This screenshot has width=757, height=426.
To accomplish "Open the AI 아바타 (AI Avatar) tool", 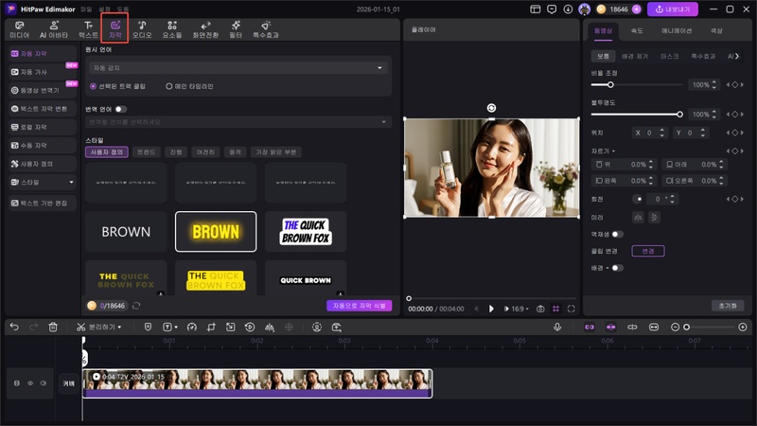I will pos(54,29).
